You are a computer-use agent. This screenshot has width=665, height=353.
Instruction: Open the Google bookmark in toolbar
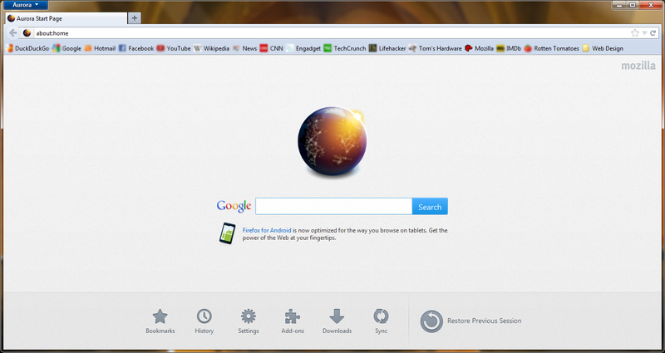point(67,48)
